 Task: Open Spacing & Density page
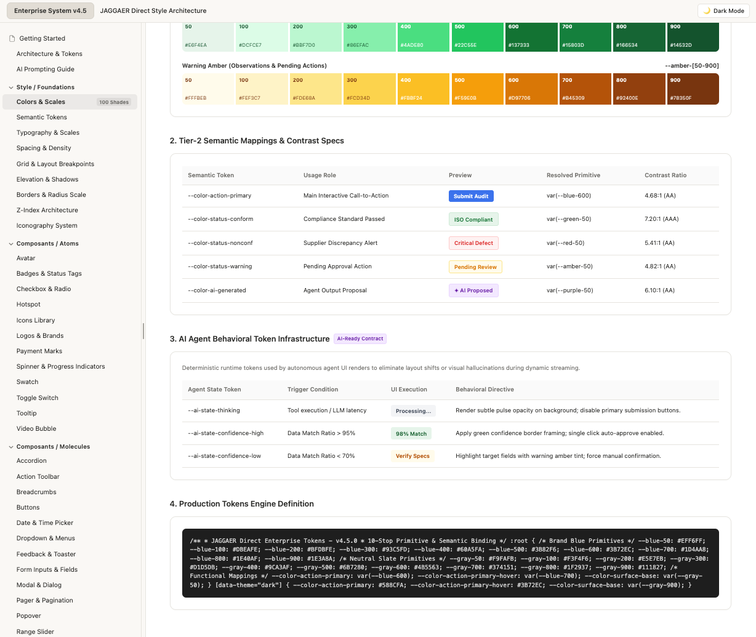(x=44, y=148)
